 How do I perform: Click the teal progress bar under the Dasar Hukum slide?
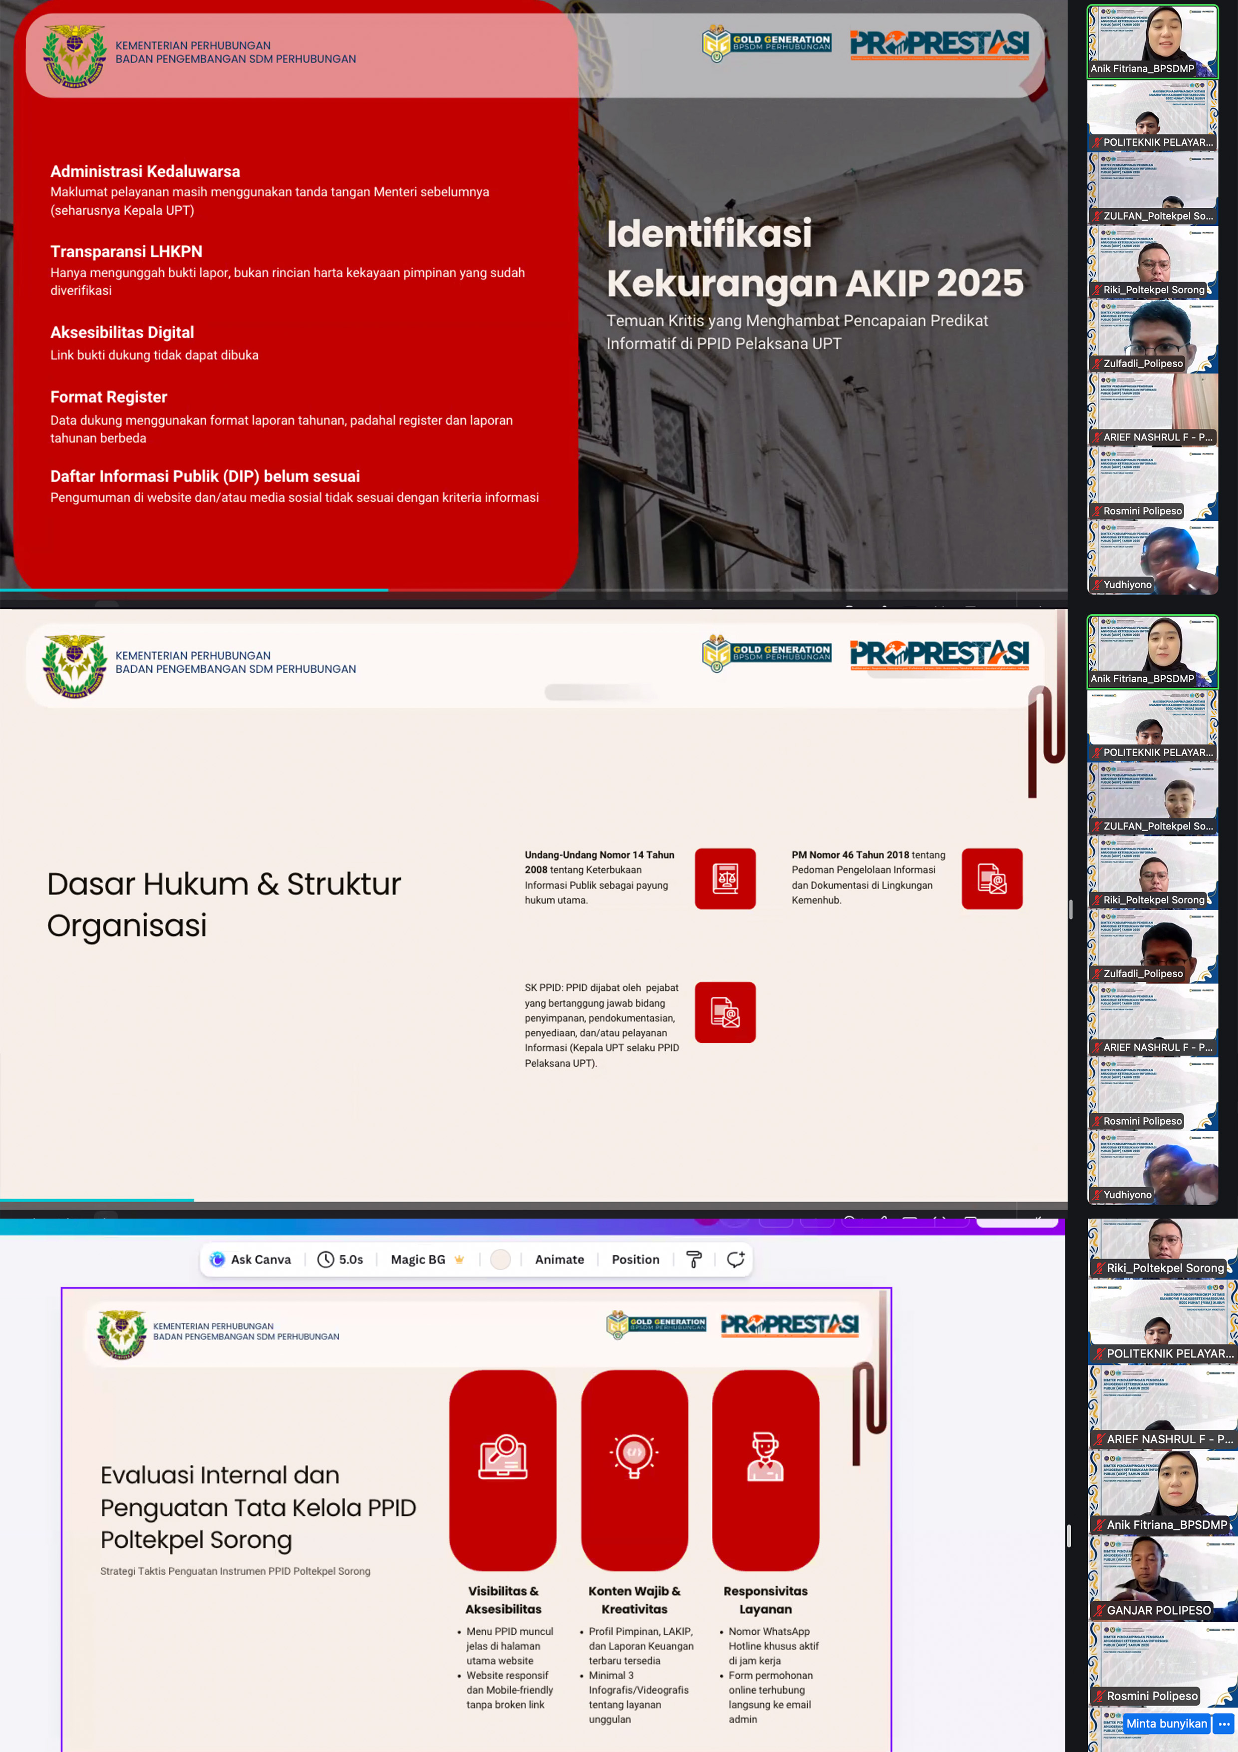[x=97, y=1200]
